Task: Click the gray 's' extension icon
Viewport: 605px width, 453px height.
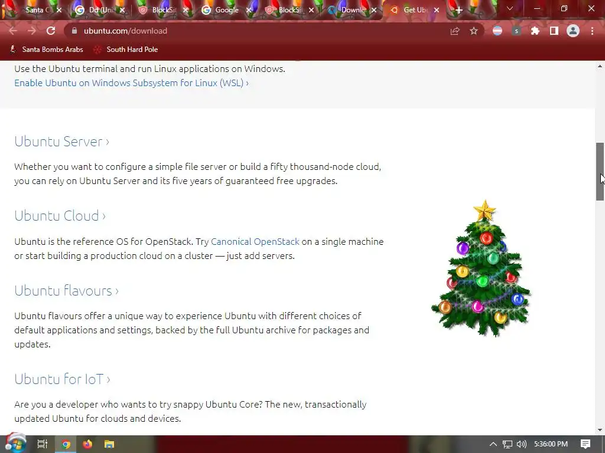Action: click(516, 31)
